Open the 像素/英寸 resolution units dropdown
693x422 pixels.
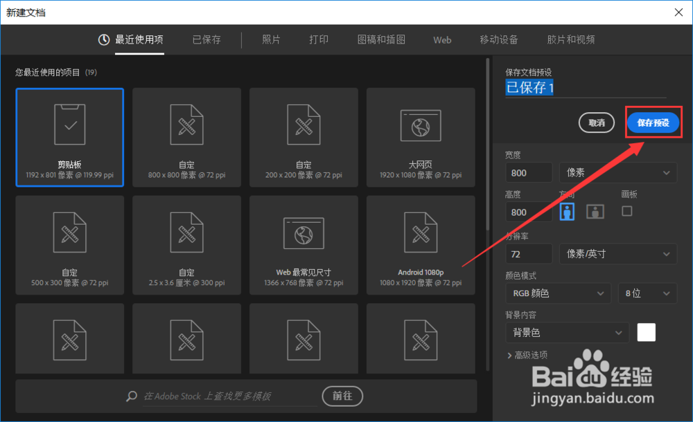617,254
